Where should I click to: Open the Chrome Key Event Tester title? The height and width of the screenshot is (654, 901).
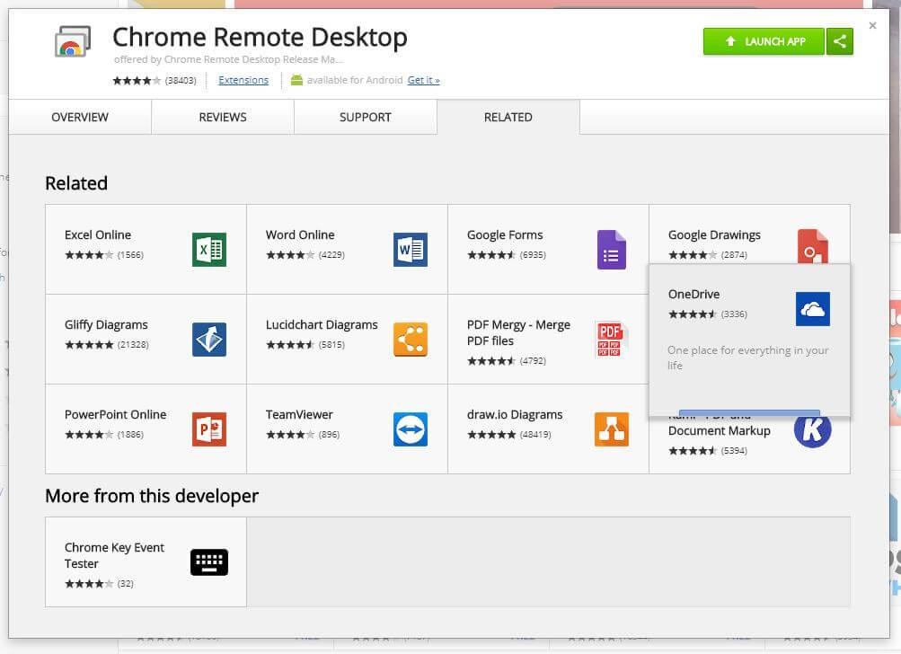[x=114, y=555]
